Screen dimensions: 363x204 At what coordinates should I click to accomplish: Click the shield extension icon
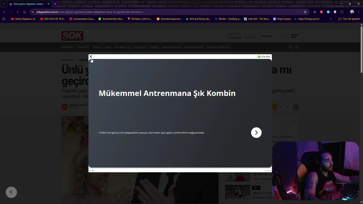point(335,12)
